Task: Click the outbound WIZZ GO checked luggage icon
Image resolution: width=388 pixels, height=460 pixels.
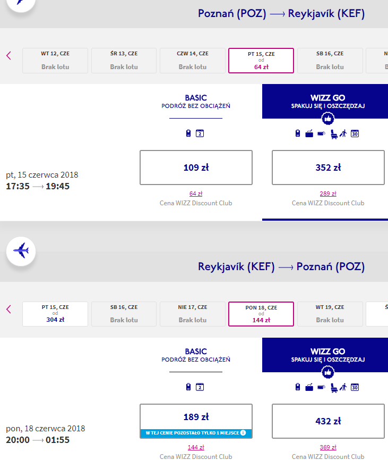Action: click(309, 134)
